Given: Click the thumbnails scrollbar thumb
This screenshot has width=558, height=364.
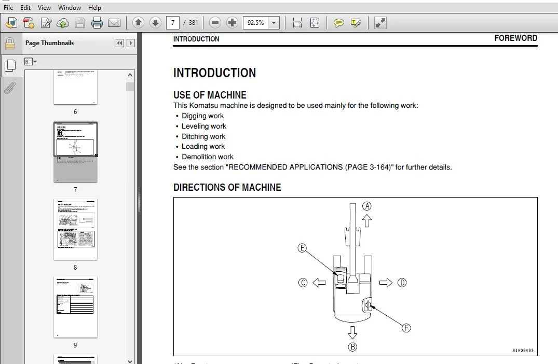Looking at the screenshot, I should coord(130,87).
